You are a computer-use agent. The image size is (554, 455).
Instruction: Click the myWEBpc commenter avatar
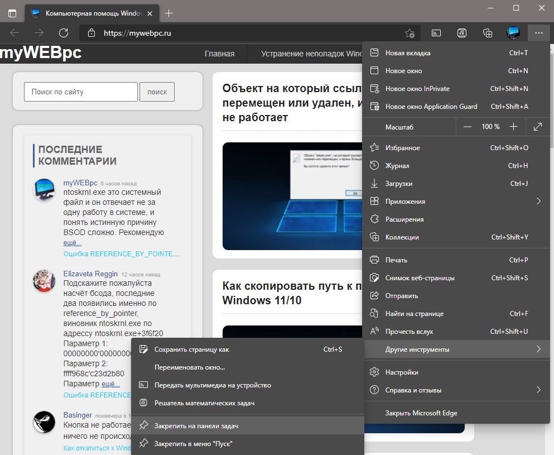44,190
